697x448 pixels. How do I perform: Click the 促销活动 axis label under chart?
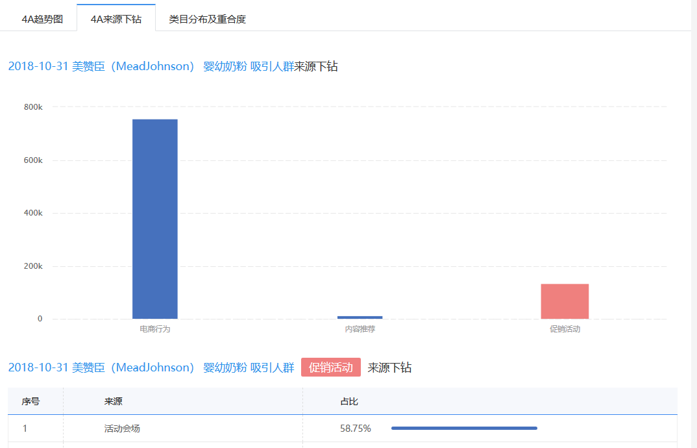tap(565, 329)
